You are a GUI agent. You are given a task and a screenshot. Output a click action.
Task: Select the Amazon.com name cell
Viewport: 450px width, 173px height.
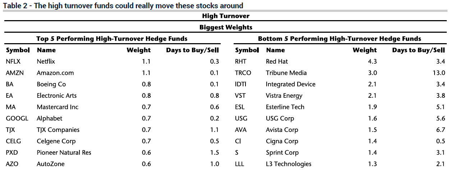click(55, 73)
